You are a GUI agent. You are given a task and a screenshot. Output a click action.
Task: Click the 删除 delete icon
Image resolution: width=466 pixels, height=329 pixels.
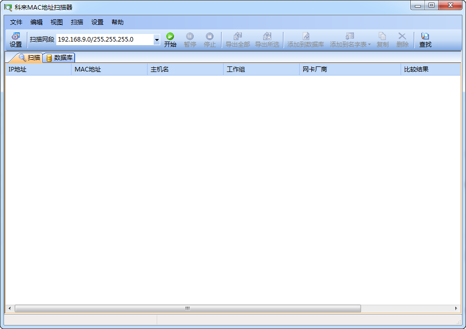point(402,40)
